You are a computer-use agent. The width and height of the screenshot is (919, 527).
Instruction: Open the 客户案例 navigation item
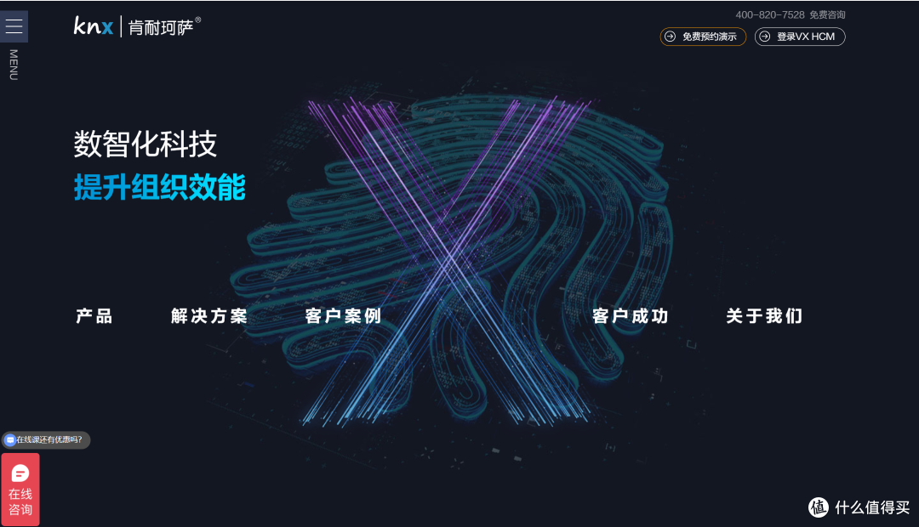pos(344,316)
